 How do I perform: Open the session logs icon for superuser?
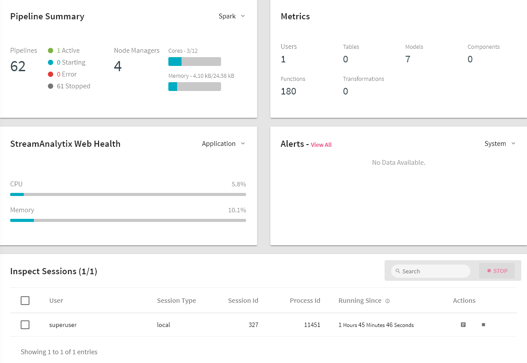463,325
